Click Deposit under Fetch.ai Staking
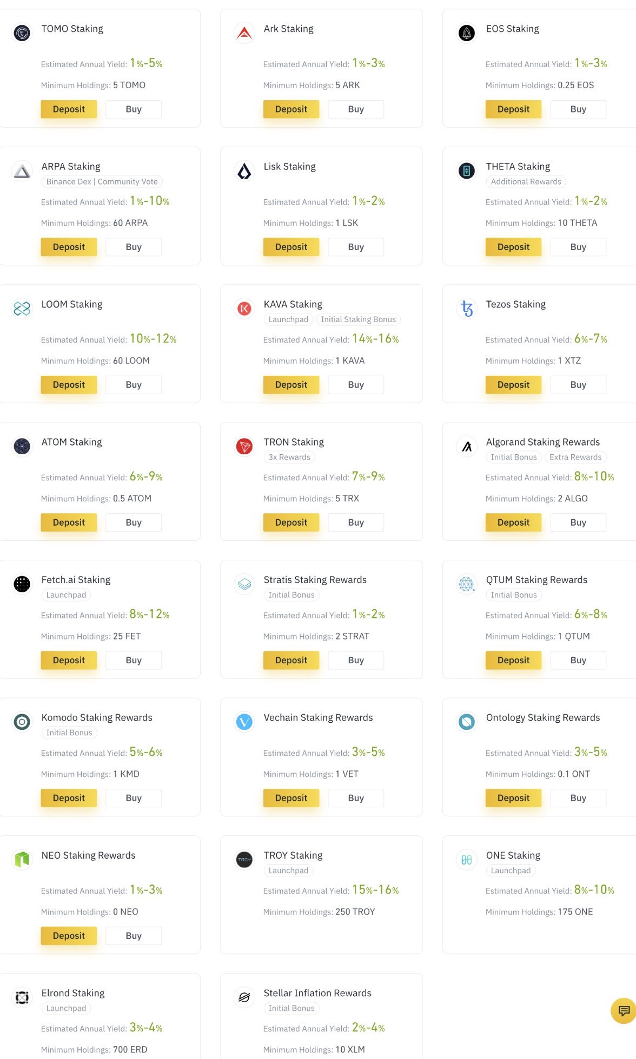 tap(69, 660)
